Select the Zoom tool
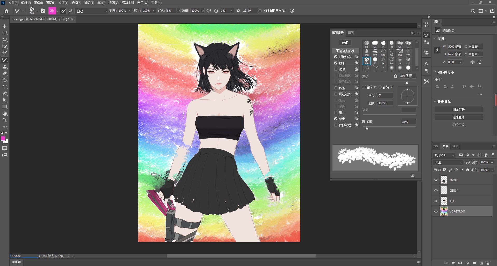 pyautogui.click(x=5, y=120)
